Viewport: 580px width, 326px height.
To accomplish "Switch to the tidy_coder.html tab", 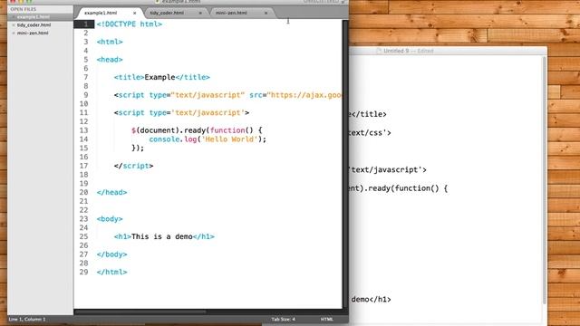I will [x=167, y=13].
